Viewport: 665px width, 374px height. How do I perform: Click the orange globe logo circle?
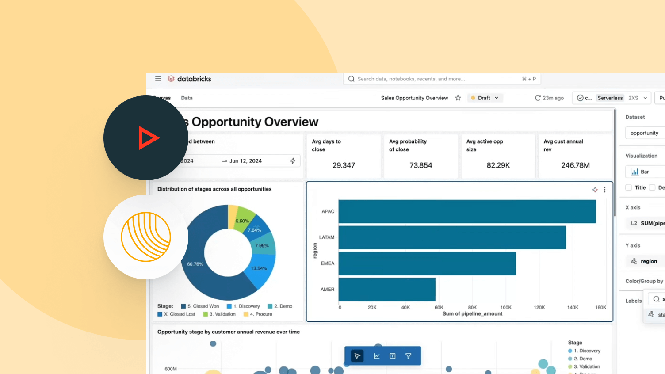[x=146, y=237]
